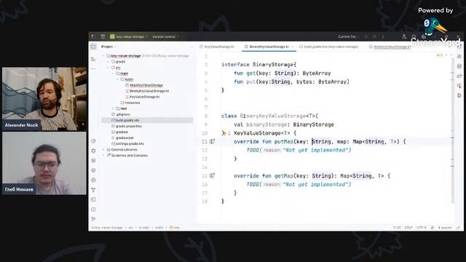466x262 pixels.
Task: Click the editor vertical scrollbar
Action: pos(453,131)
